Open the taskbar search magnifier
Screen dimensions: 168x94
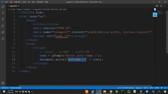coord(159,92)
